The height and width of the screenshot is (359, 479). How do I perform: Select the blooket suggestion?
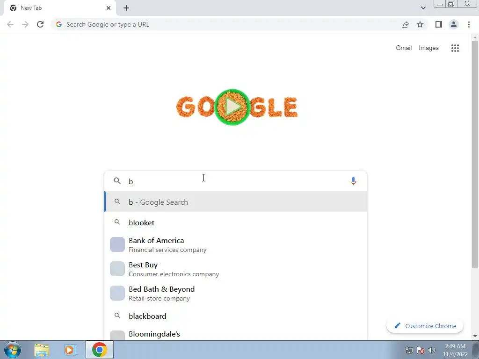tap(235, 223)
